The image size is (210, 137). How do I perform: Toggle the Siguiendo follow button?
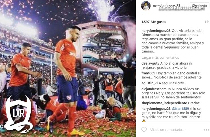(x=200, y=6)
